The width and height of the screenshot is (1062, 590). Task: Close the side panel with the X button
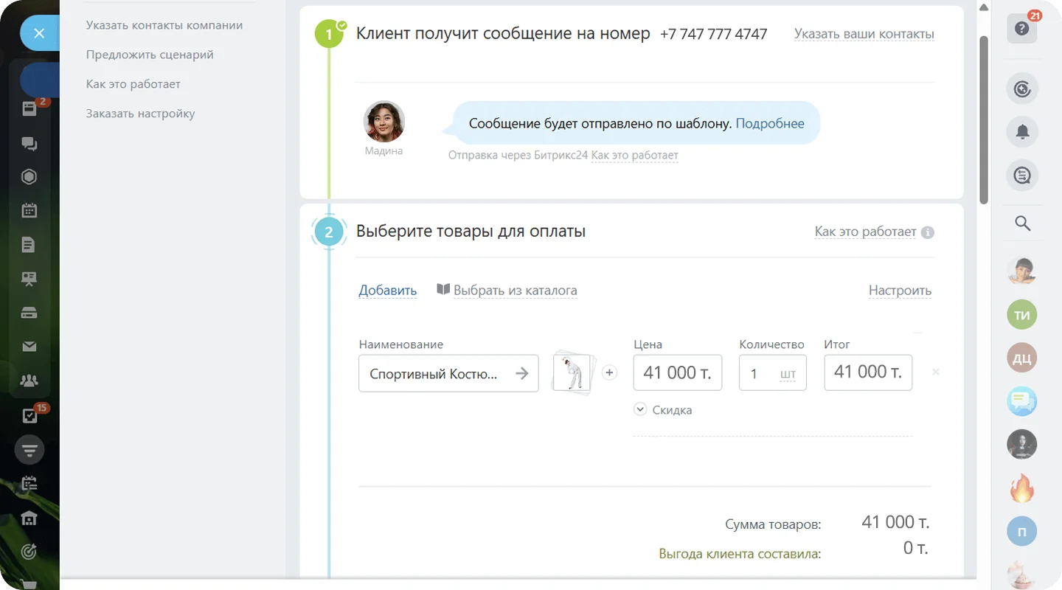click(x=39, y=33)
